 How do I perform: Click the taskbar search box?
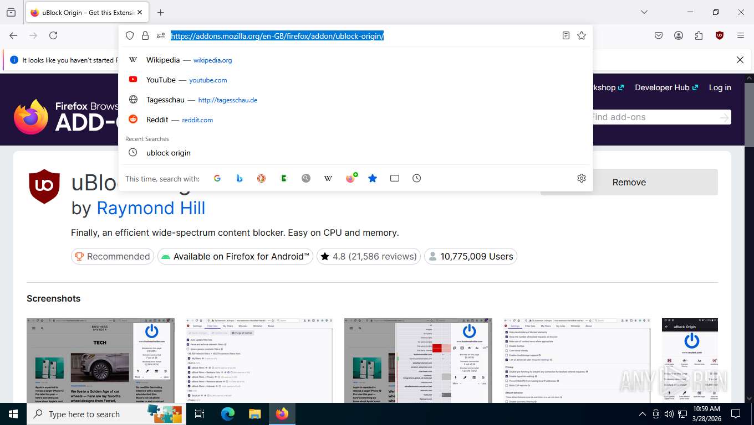click(106, 414)
